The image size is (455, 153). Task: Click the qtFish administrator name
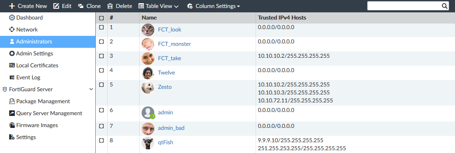click(x=166, y=142)
